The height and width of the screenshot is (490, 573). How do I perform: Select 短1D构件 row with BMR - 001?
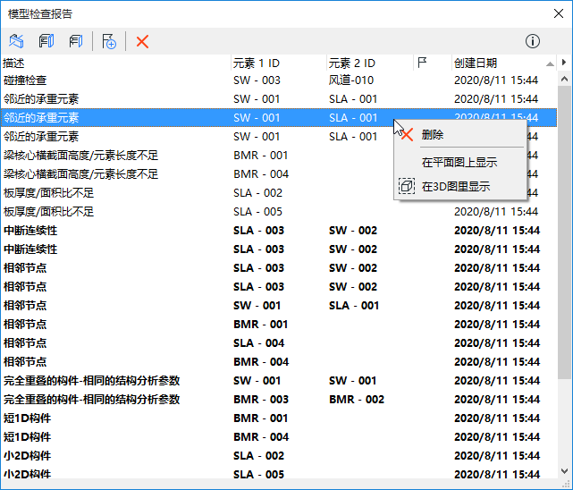click(279, 418)
